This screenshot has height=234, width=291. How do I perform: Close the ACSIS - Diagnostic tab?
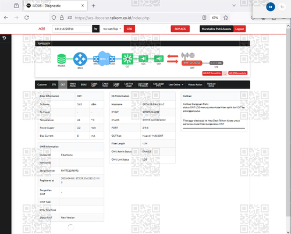pos(83,6)
